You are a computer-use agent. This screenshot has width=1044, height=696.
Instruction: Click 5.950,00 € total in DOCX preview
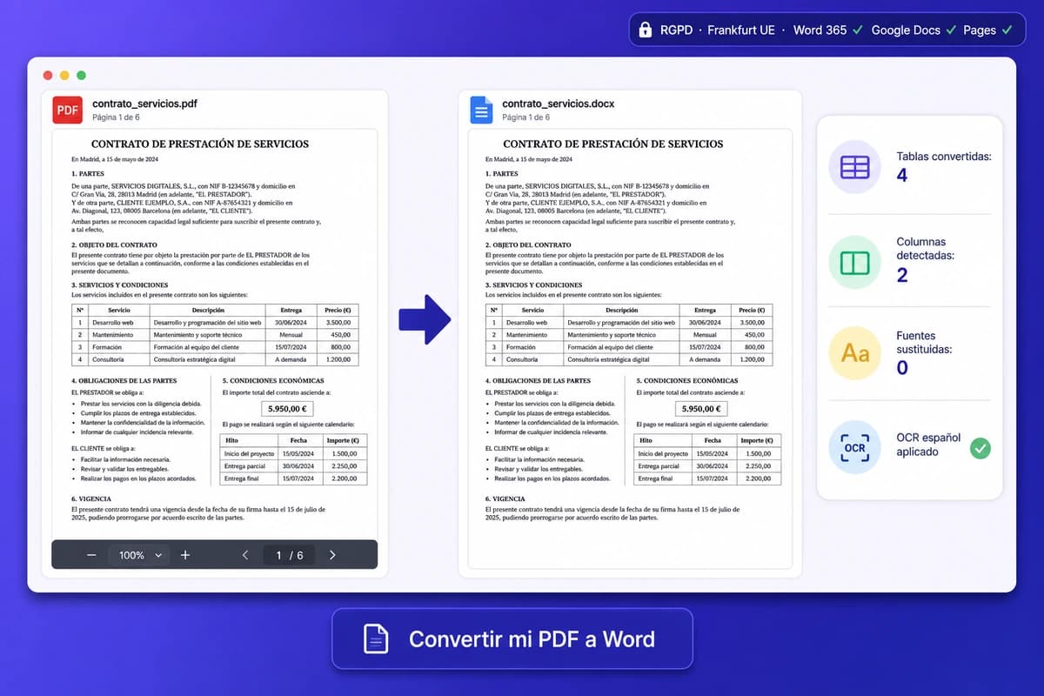[x=701, y=408]
